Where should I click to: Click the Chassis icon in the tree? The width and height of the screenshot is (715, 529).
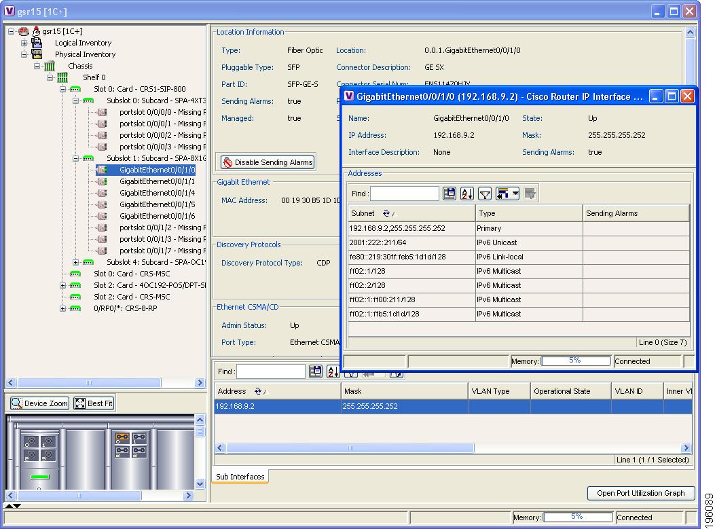click(x=50, y=66)
